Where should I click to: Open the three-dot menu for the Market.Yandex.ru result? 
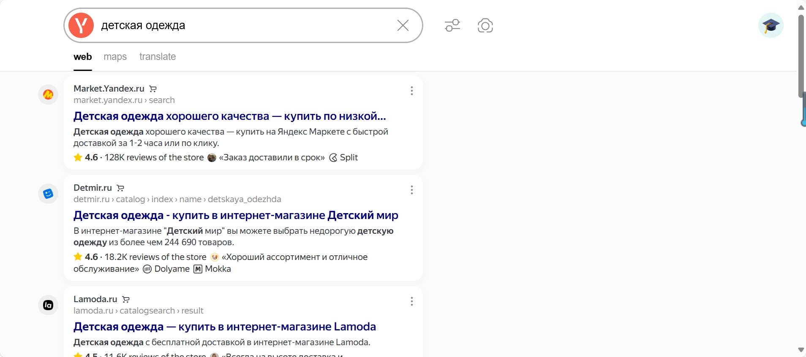tap(412, 91)
